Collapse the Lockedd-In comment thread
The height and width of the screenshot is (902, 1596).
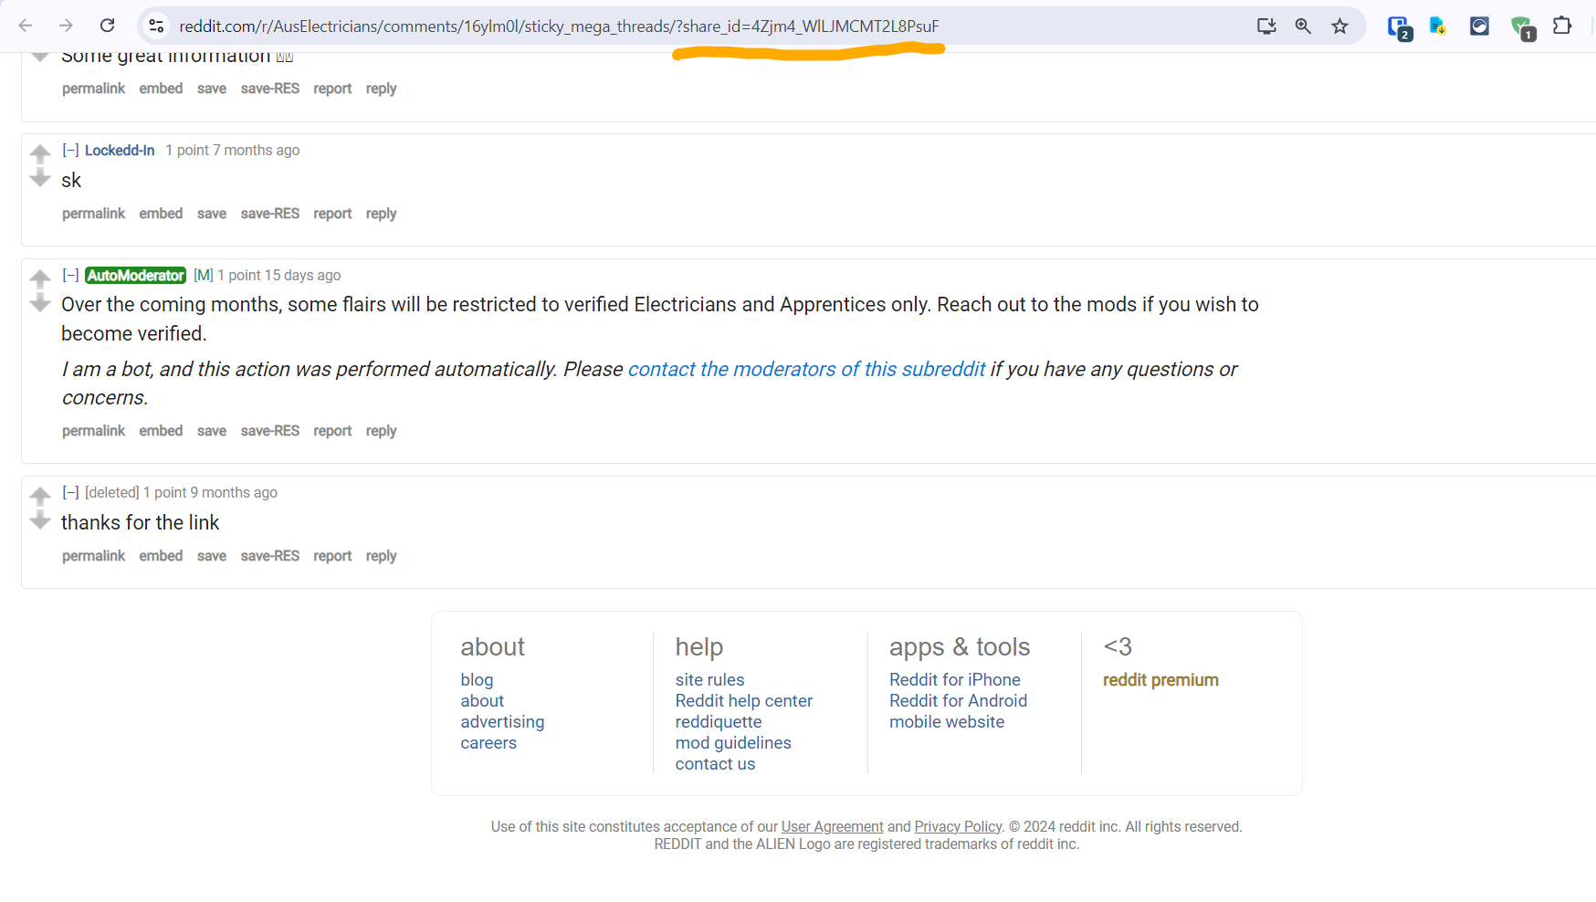tap(70, 150)
